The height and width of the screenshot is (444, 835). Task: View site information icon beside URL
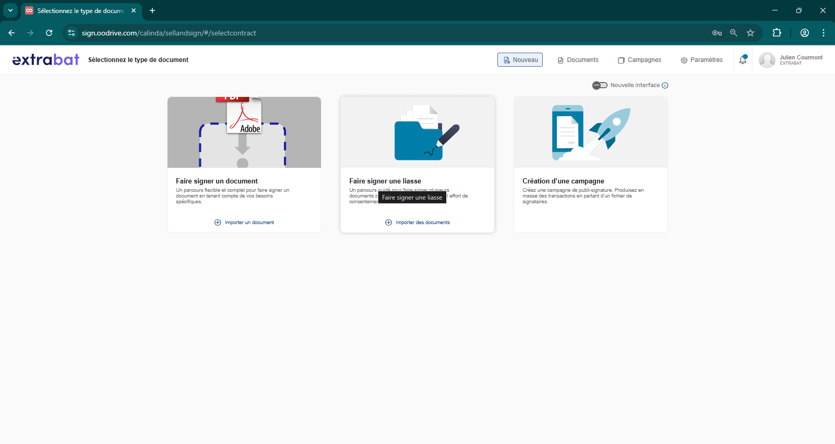71,33
